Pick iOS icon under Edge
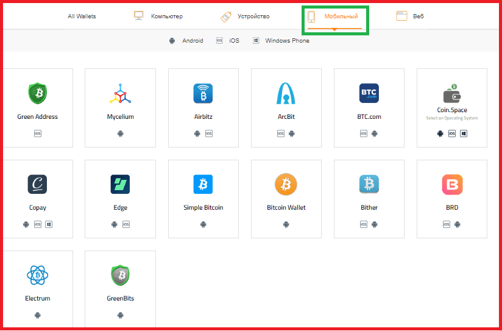Screen dimensions: 502x331 [126, 224]
